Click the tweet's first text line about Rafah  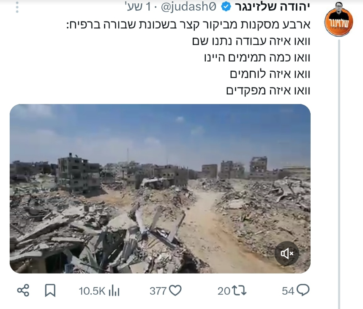[188, 25]
